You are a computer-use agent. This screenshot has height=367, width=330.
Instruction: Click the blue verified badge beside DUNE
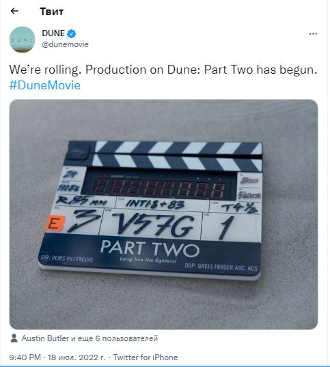[x=72, y=33]
